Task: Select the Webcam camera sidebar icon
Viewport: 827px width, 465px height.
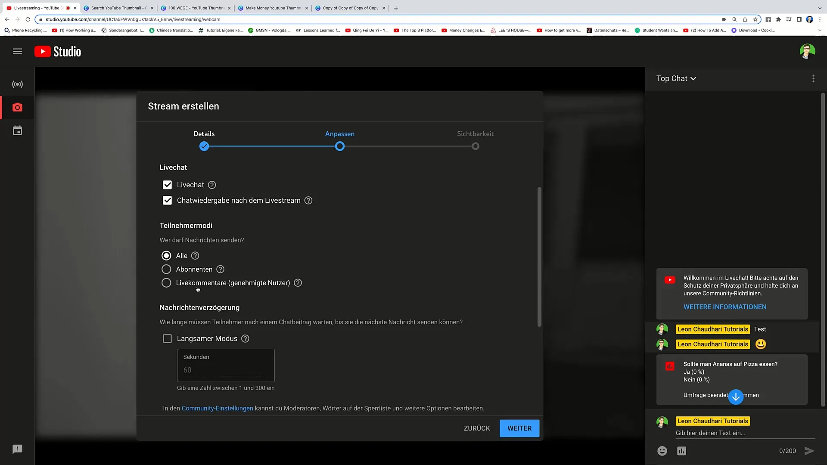Action: [x=17, y=107]
